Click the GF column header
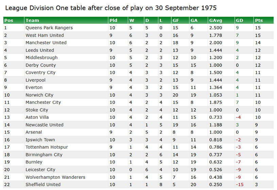The width and height of the screenshot is (277, 190). coord(176,20)
